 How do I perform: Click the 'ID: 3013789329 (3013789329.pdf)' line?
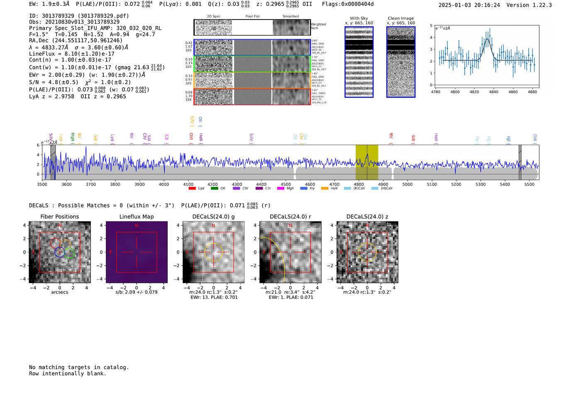tap(79, 16)
